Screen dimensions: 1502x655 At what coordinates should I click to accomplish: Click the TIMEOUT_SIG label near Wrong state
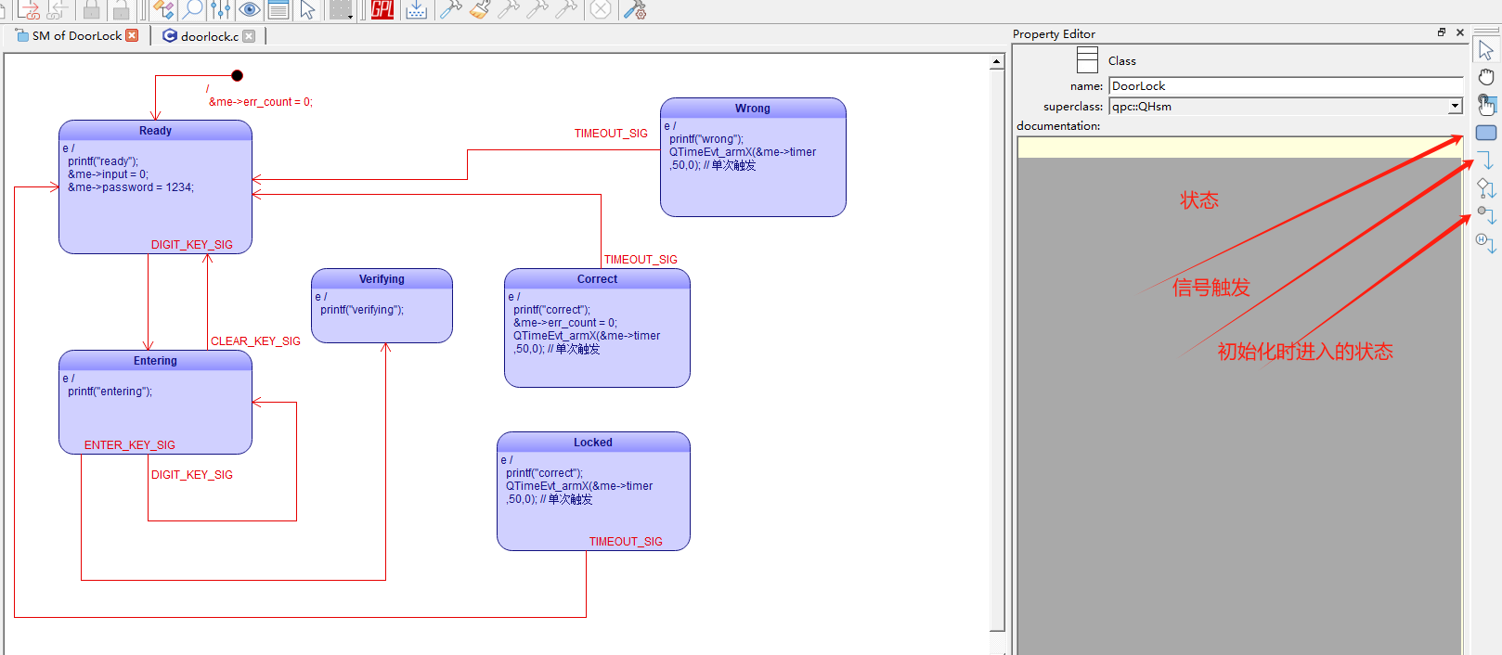[x=611, y=134]
